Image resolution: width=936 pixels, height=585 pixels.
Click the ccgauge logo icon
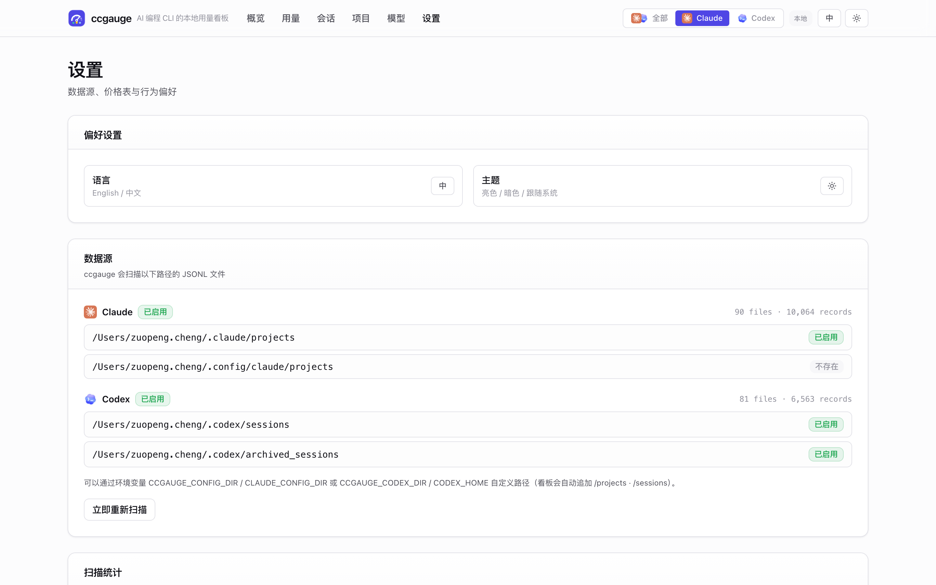[x=77, y=18]
